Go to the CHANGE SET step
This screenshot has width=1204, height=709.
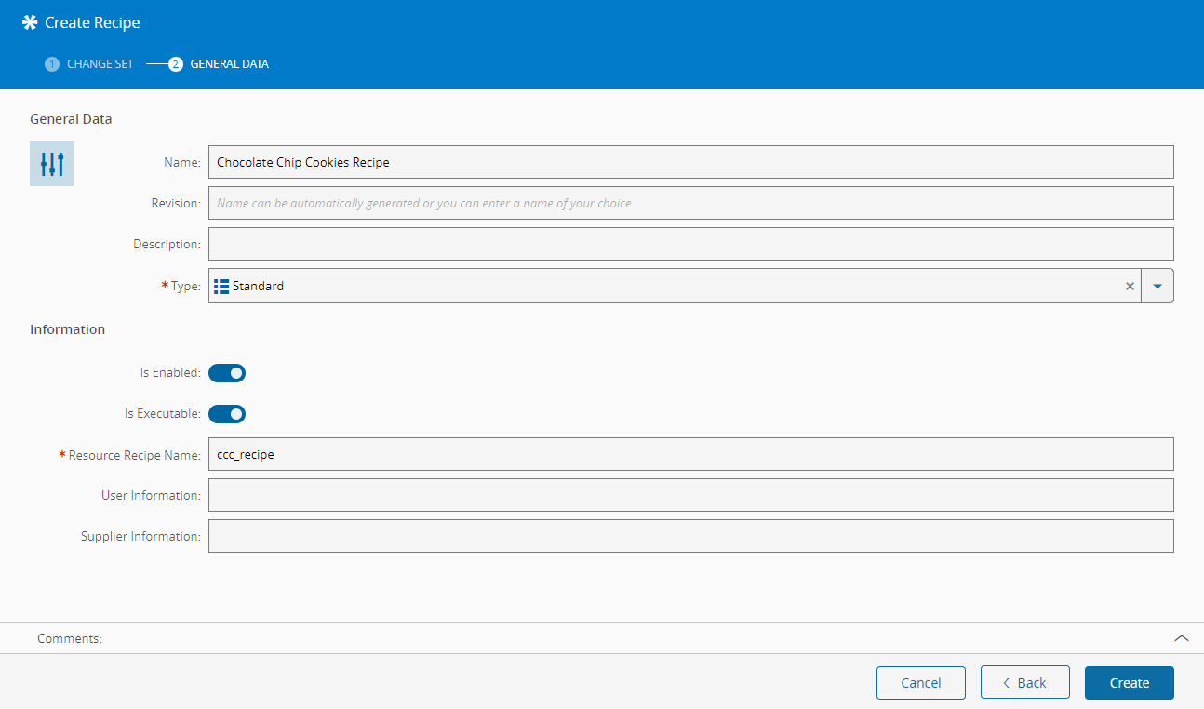(100, 64)
